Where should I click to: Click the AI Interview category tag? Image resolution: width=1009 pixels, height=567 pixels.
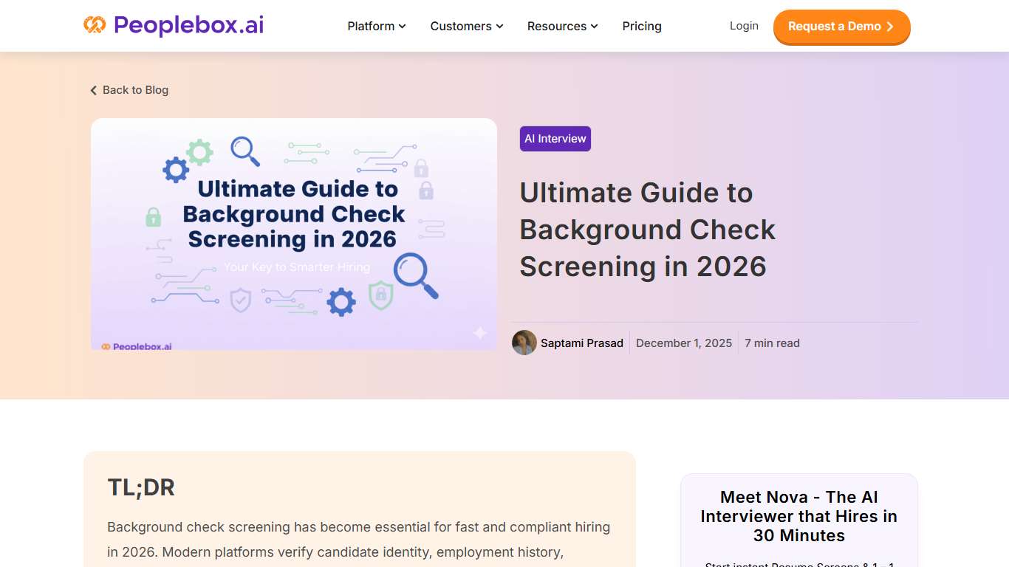tap(555, 138)
